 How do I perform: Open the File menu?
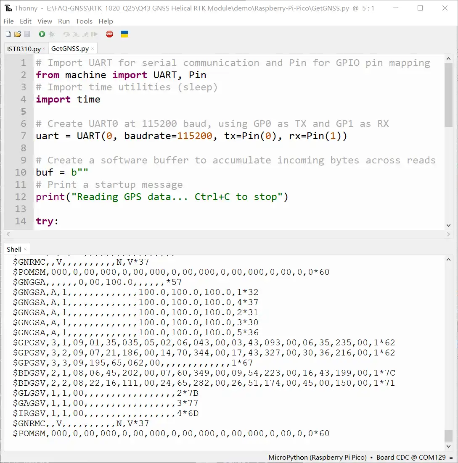[x=8, y=21]
